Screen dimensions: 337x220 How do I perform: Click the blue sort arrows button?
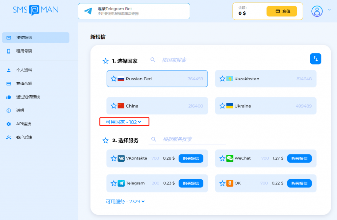tap(316, 59)
